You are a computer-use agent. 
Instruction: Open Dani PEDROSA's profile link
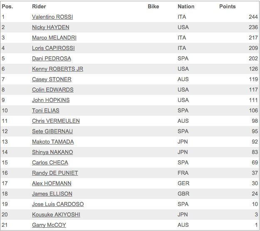52,59
